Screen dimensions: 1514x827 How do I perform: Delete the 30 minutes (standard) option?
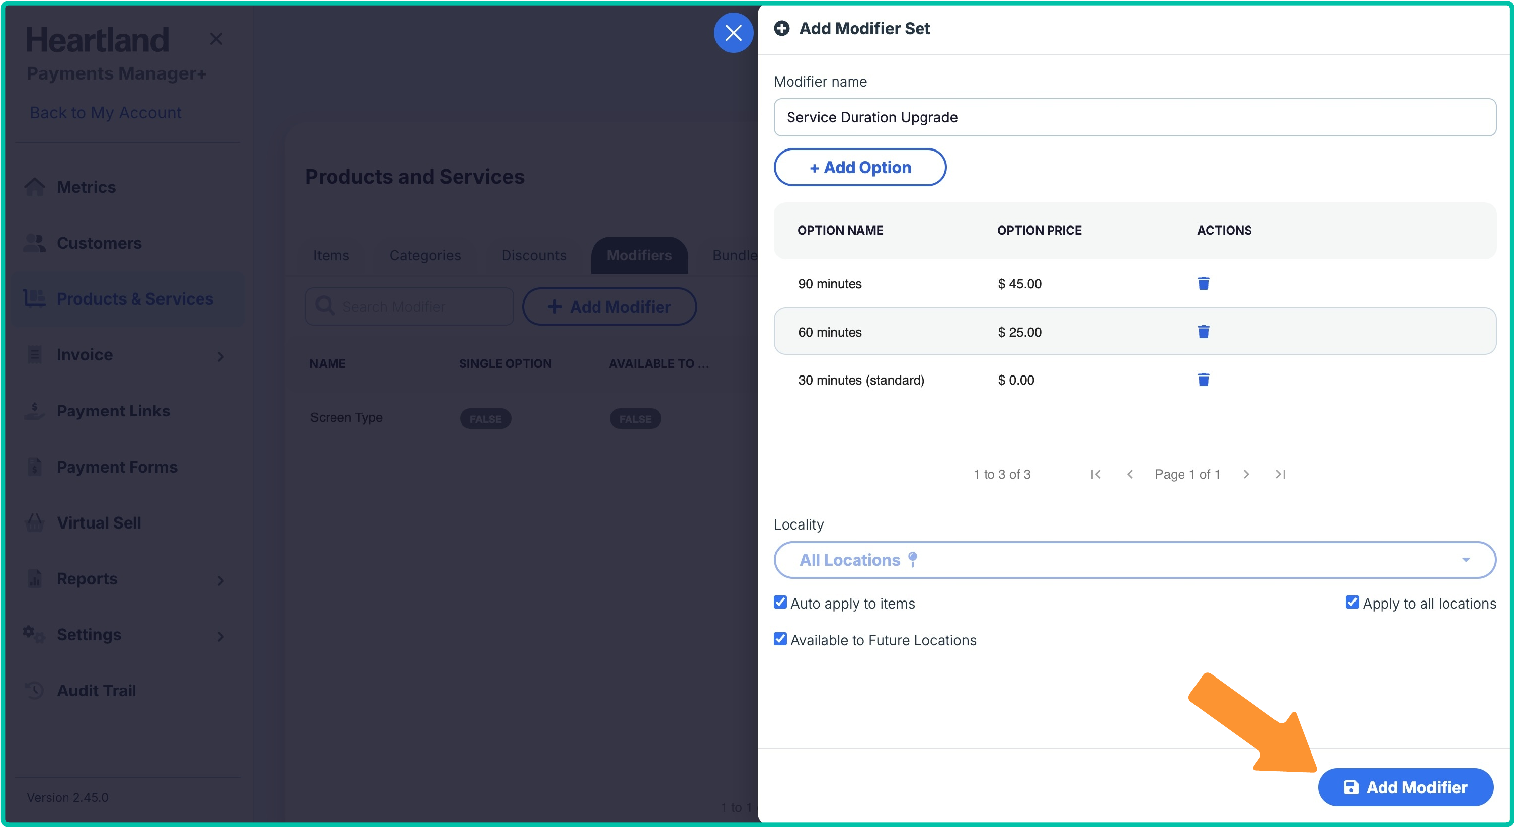tap(1203, 380)
